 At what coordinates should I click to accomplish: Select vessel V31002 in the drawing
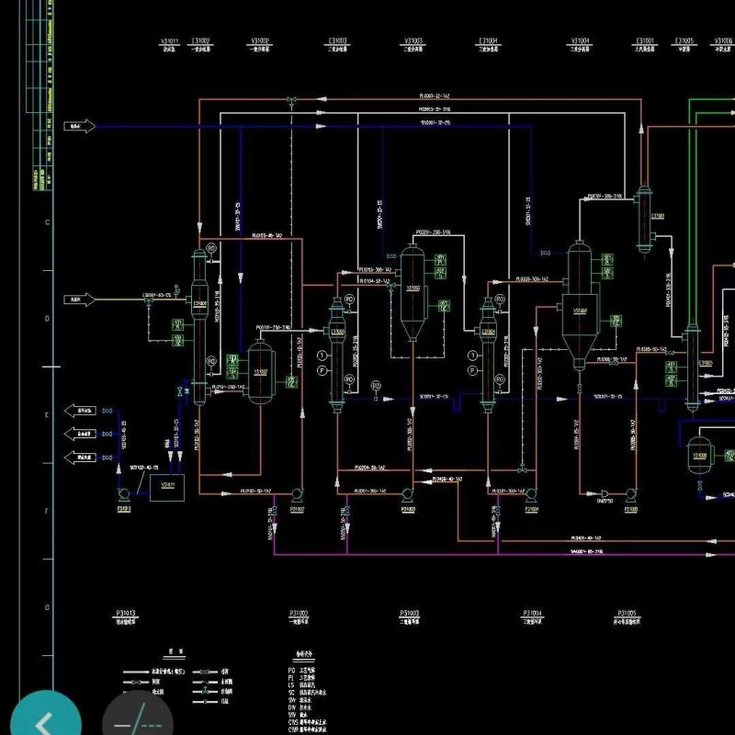tap(260, 373)
